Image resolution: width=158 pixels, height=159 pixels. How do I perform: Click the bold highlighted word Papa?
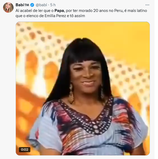(59, 11)
